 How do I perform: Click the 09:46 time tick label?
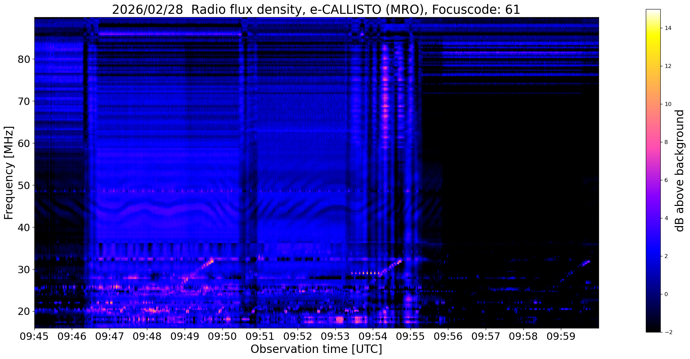pyautogui.click(x=72, y=336)
